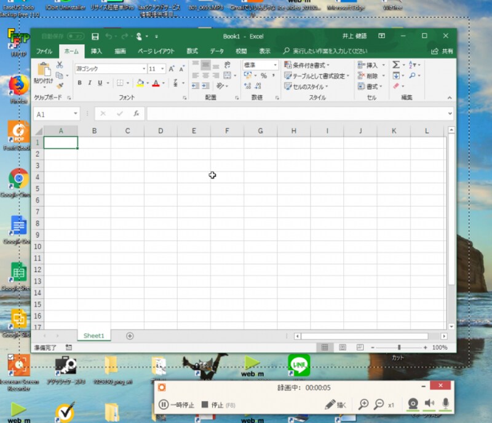Click the AutoSum sigma icon

(396, 65)
